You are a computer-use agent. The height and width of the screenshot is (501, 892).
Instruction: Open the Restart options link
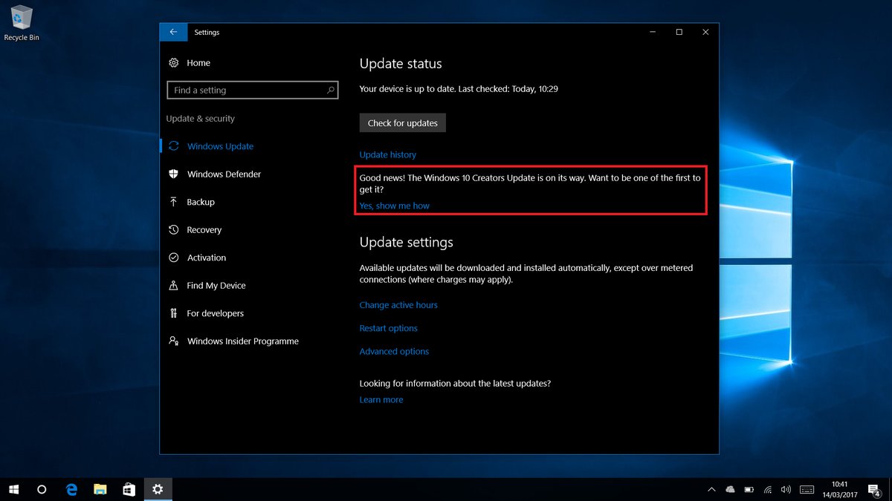pos(388,328)
